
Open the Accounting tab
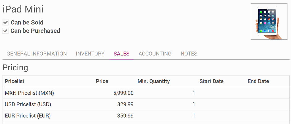155,54
